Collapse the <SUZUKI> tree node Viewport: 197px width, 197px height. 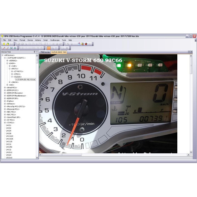(x=12, y=77)
